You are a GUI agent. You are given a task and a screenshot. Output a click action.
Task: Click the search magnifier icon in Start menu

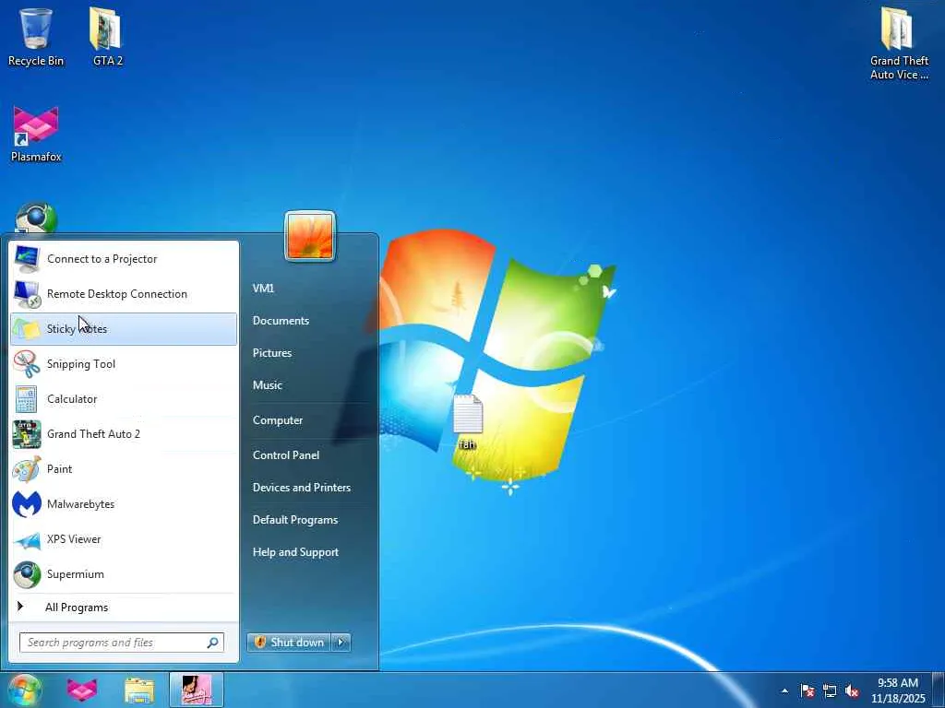pos(213,643)
